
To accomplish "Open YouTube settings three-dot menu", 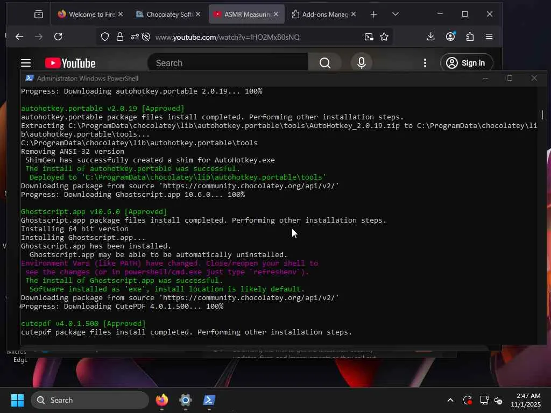I will coord(425,63).
